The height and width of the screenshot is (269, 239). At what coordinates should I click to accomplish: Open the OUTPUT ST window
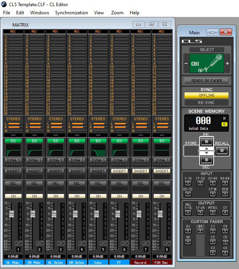coord(225,213)
